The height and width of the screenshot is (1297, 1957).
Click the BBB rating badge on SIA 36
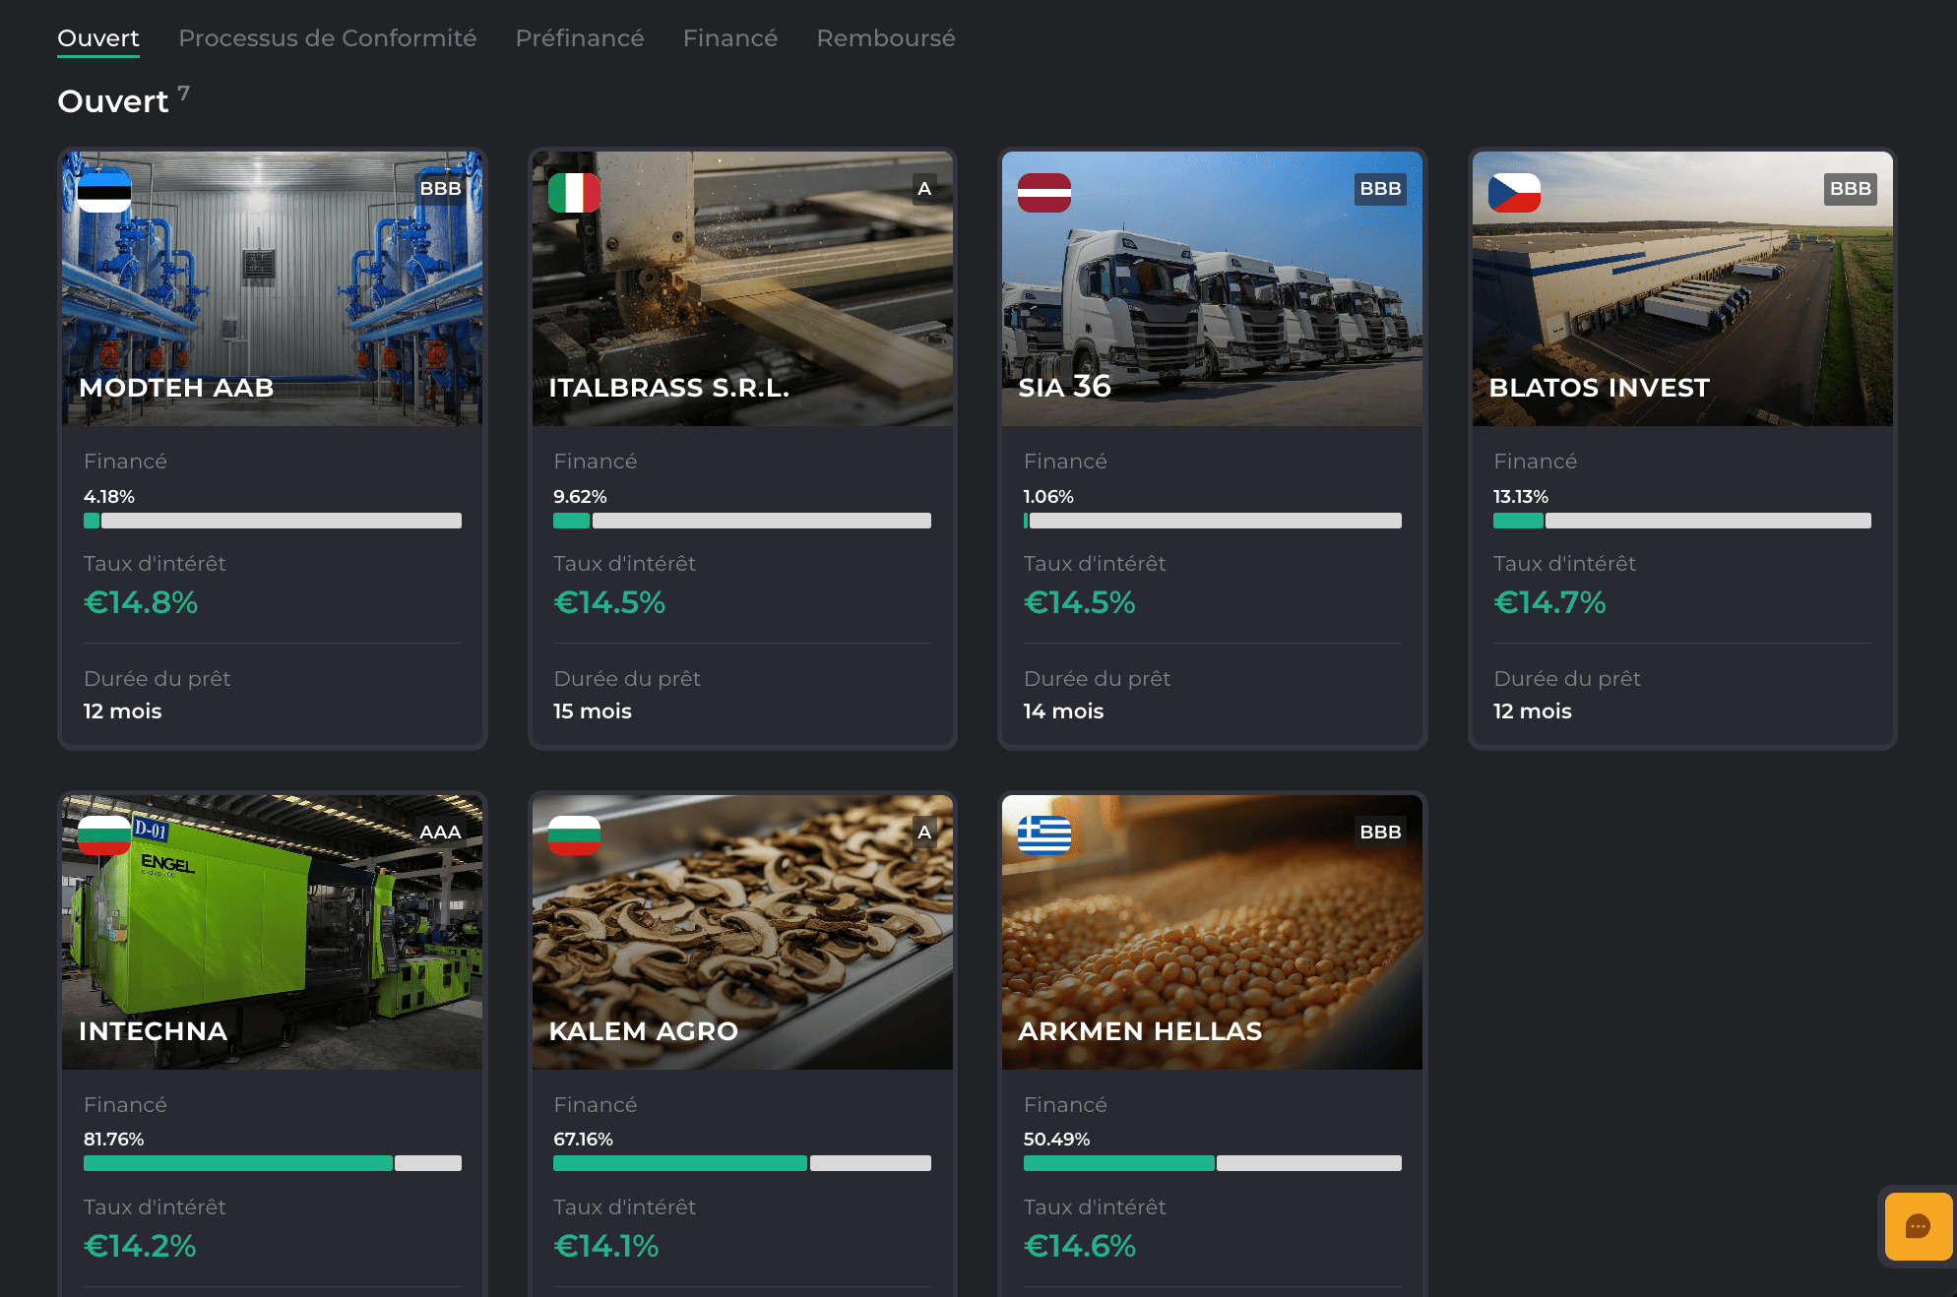(1380, 189)
